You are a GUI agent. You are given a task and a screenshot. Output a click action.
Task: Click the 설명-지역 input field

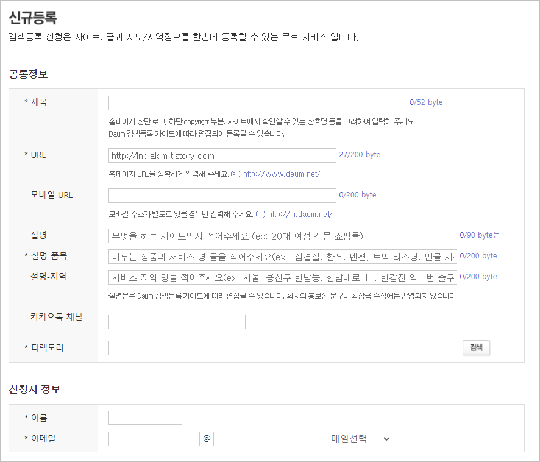(282, 277)
